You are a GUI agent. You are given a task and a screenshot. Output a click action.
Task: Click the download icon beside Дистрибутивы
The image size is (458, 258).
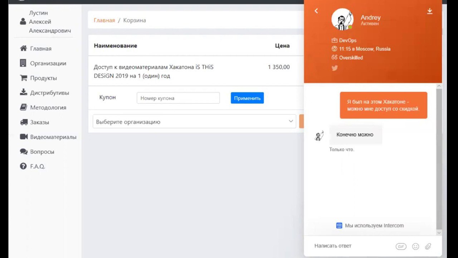23,92
